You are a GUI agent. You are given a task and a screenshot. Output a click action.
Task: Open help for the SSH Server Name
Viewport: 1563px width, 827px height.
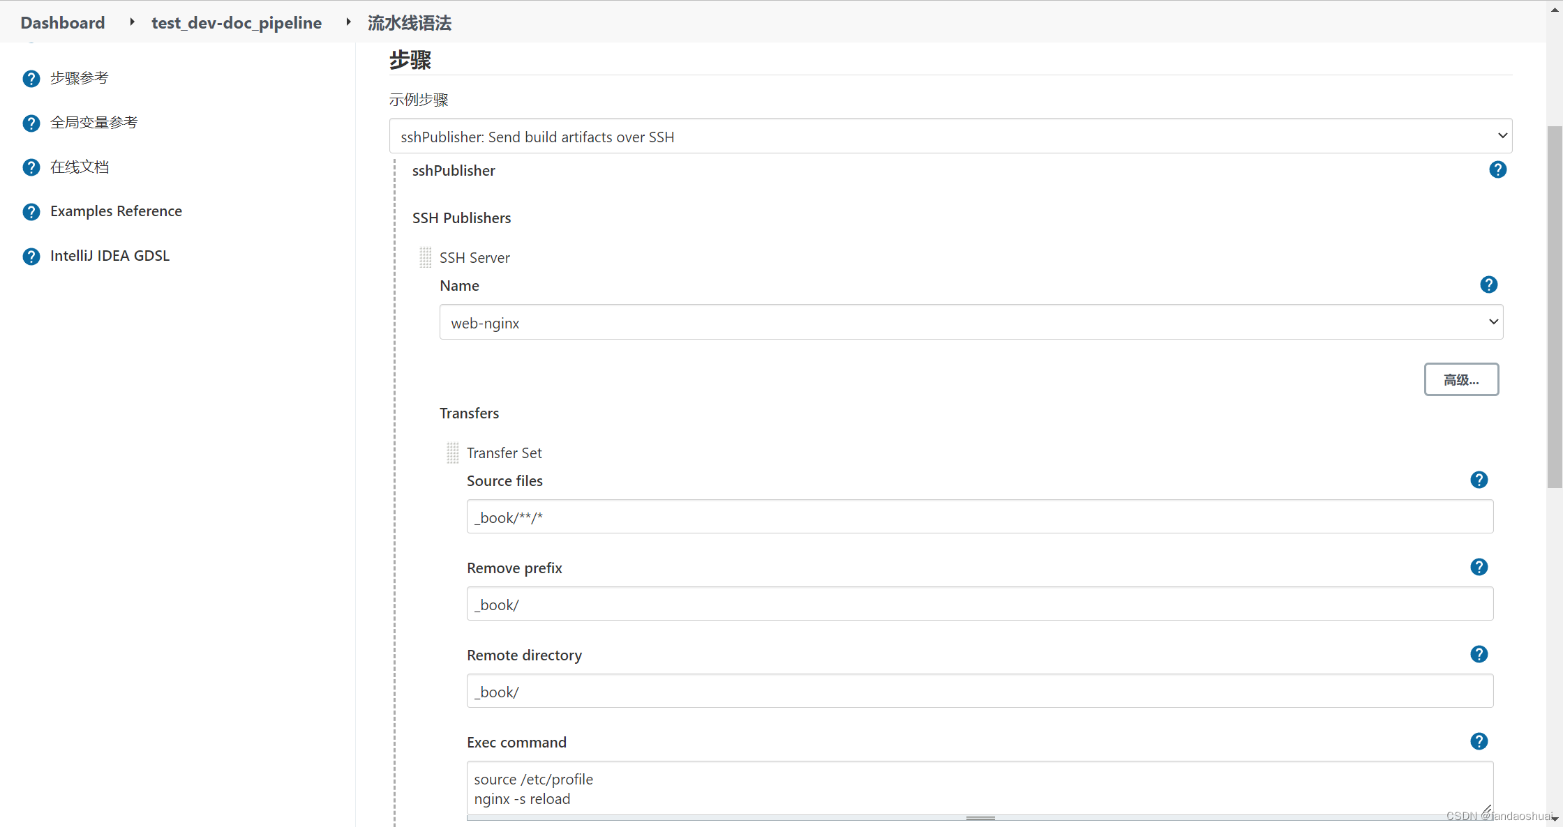click(x=1488, y=284)
